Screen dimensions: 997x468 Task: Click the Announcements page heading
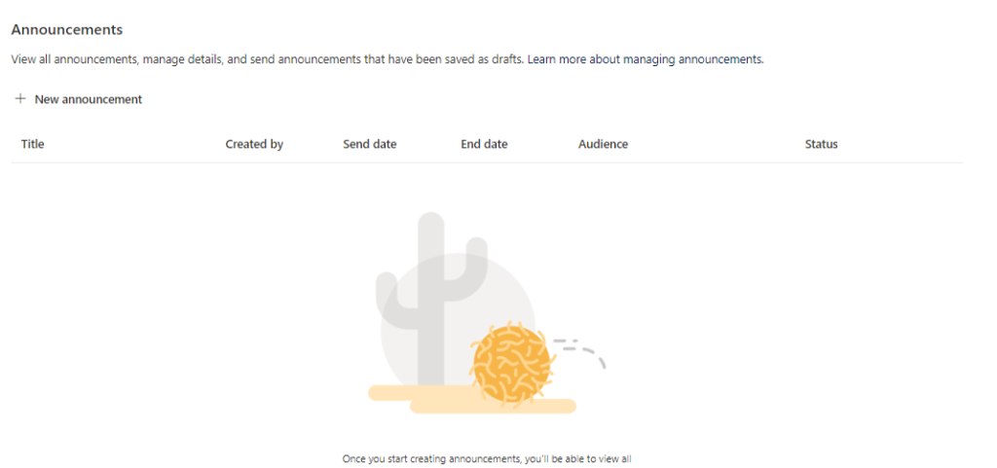[x=67, y=30]
